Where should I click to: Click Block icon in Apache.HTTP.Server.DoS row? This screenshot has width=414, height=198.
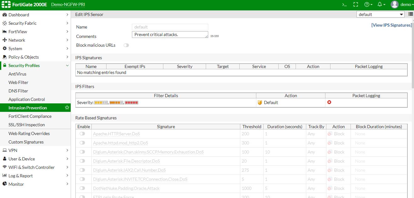330,134
